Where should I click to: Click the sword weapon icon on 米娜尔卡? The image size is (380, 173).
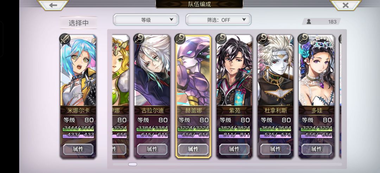click(x=65, y=39)
